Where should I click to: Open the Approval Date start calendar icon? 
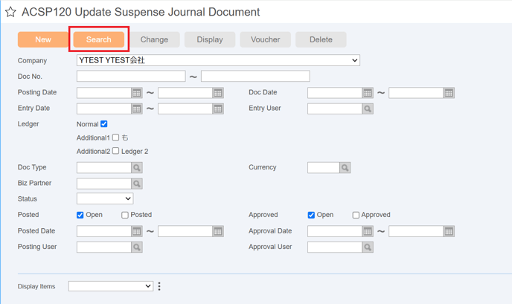point(368,232)
